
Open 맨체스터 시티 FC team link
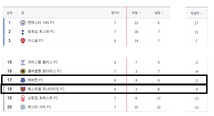tap(41, 23)
